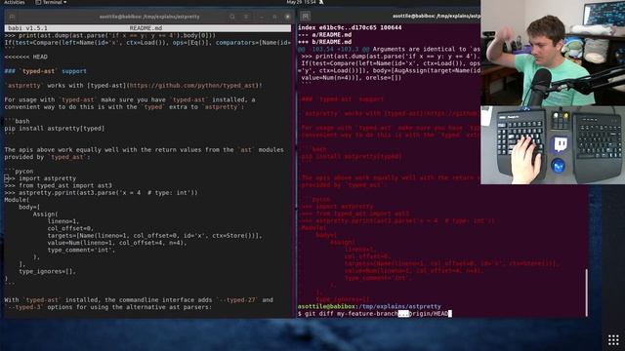Click the 'type_ignores=[],' line in left editor

click(48, 272)
